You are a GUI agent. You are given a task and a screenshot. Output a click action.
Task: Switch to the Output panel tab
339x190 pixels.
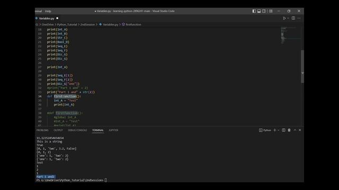click(x=58, y=130)
